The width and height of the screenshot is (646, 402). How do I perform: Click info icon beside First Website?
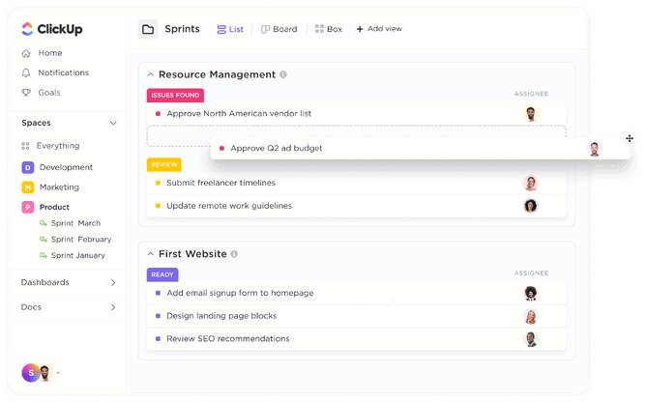click(235, 254)
